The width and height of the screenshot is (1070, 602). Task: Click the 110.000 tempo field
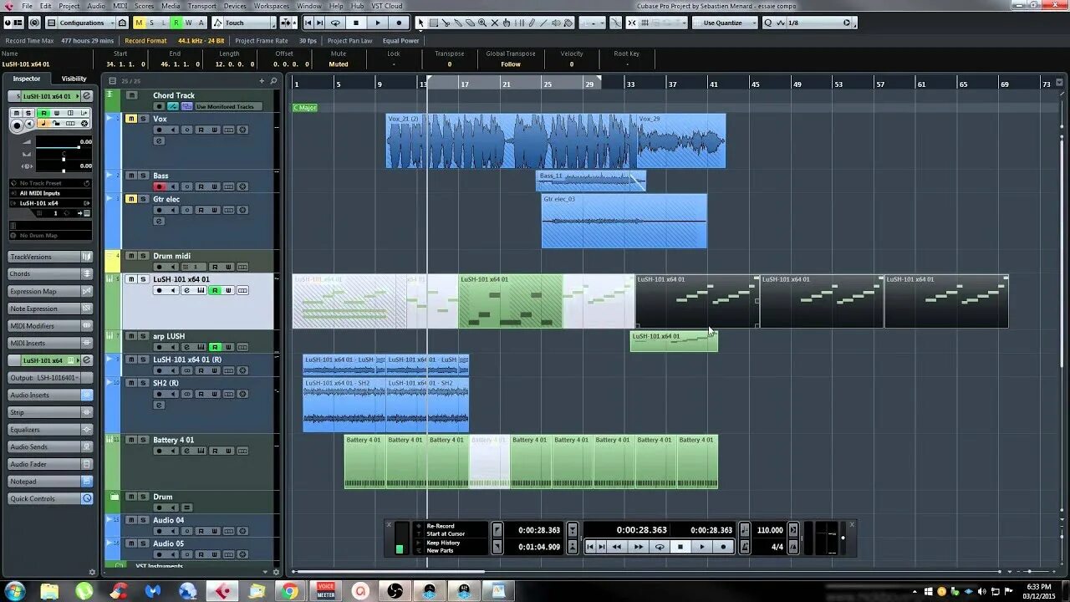[770, 530]
